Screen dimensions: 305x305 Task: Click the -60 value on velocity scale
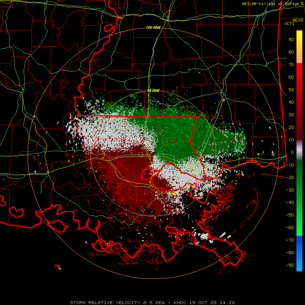pos(290,228)
